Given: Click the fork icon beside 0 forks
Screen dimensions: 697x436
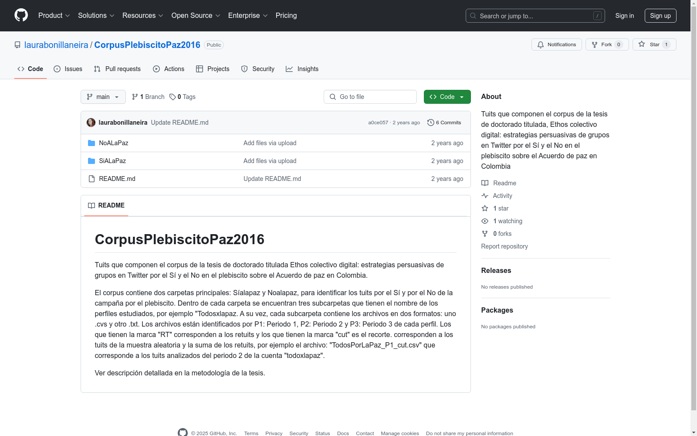Looking at the screenshot, I should point(485,234).
